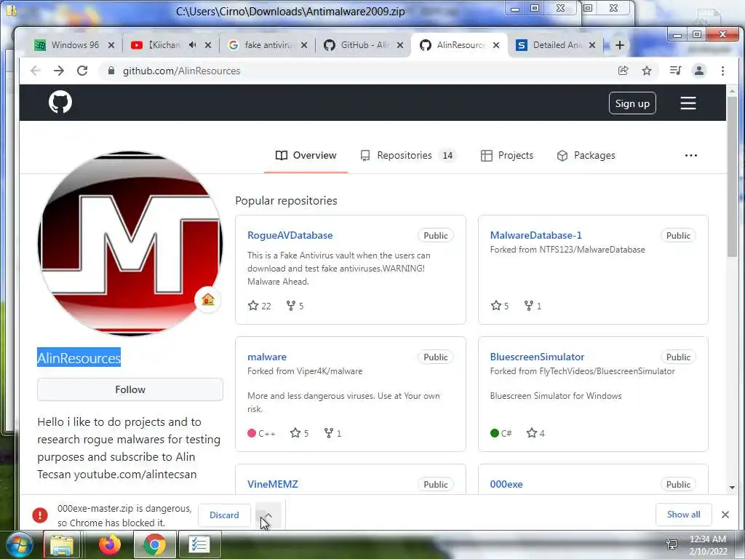Click the fork count on RogueAVDatabase
This screenshot has width=745, height=559.
tap(295, 306)
